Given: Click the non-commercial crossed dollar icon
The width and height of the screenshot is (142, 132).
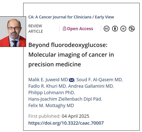Looking at the screenshot, I should click(132, 29).
